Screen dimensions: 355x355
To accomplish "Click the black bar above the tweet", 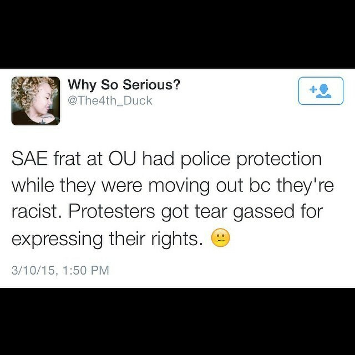I will [x=177, y=33].
